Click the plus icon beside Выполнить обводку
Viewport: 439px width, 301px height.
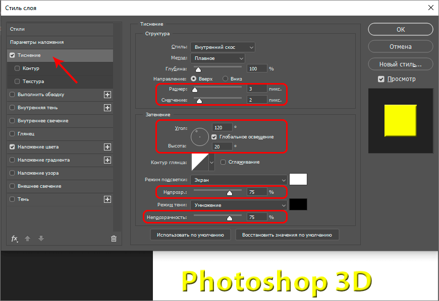click(107, 95)
